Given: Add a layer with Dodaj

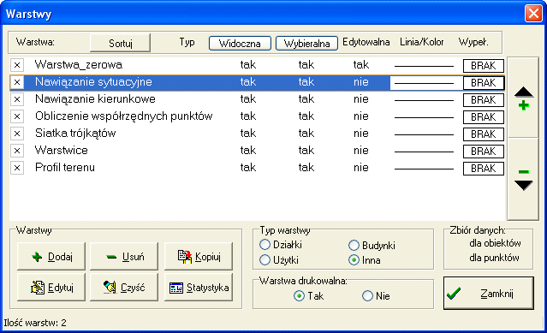Looking at the screenshot, I should [51, 257].
